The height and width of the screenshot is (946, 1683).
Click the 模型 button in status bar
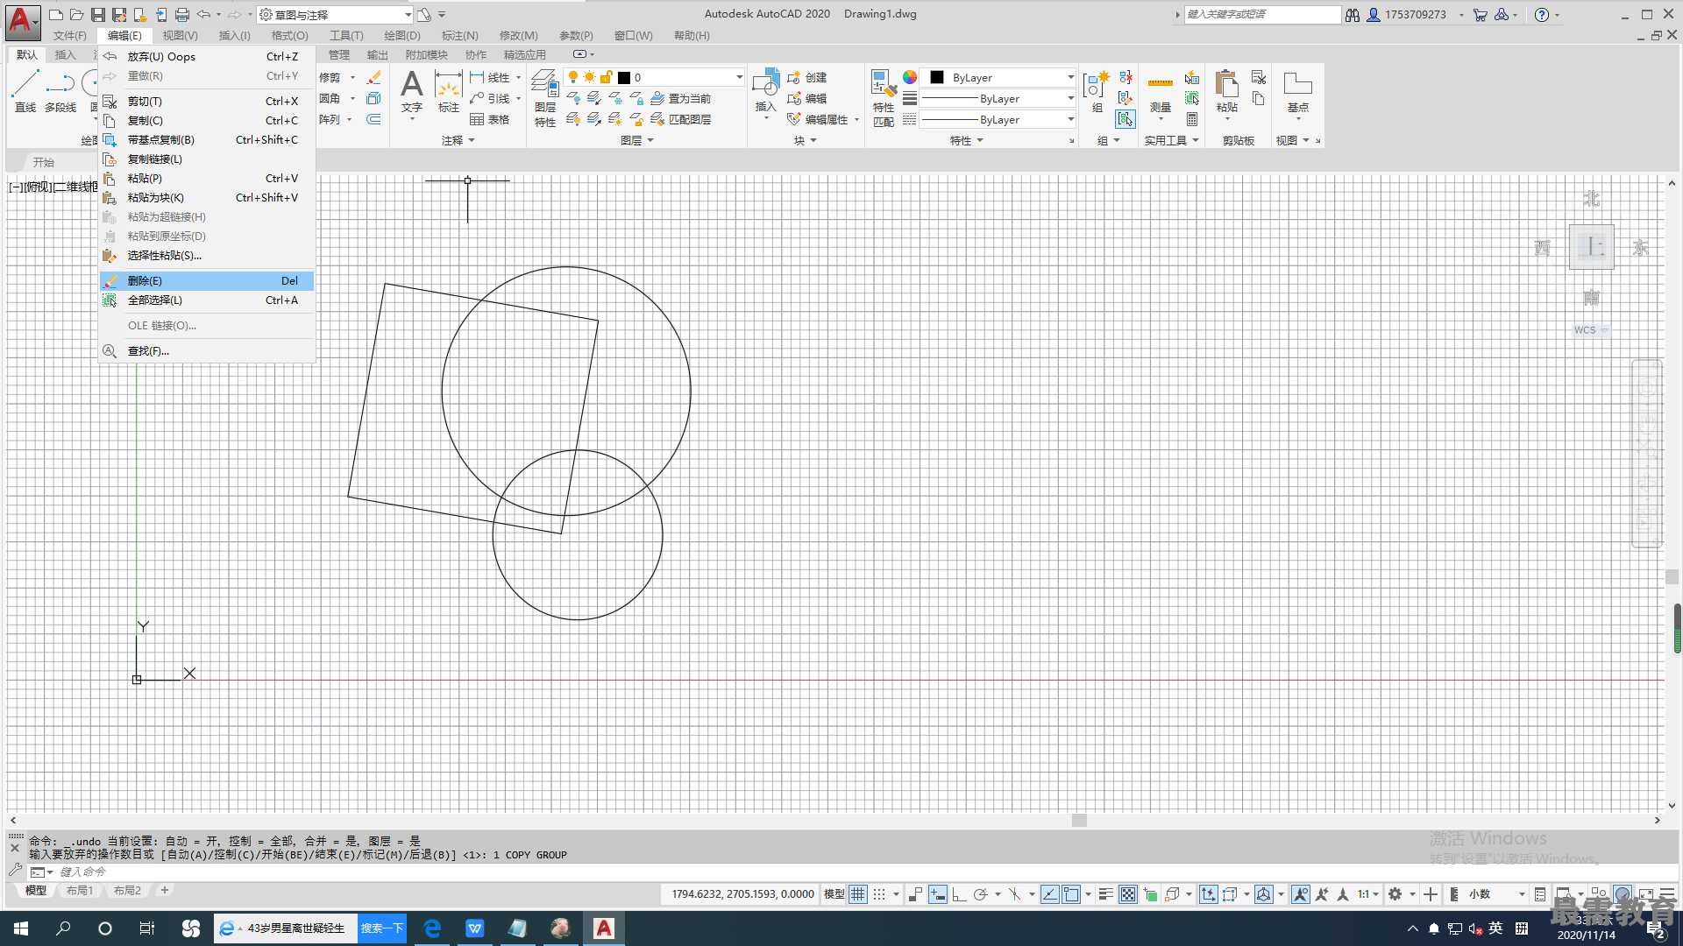coord(834,894)
